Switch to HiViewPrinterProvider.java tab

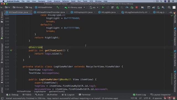[51, 12]
